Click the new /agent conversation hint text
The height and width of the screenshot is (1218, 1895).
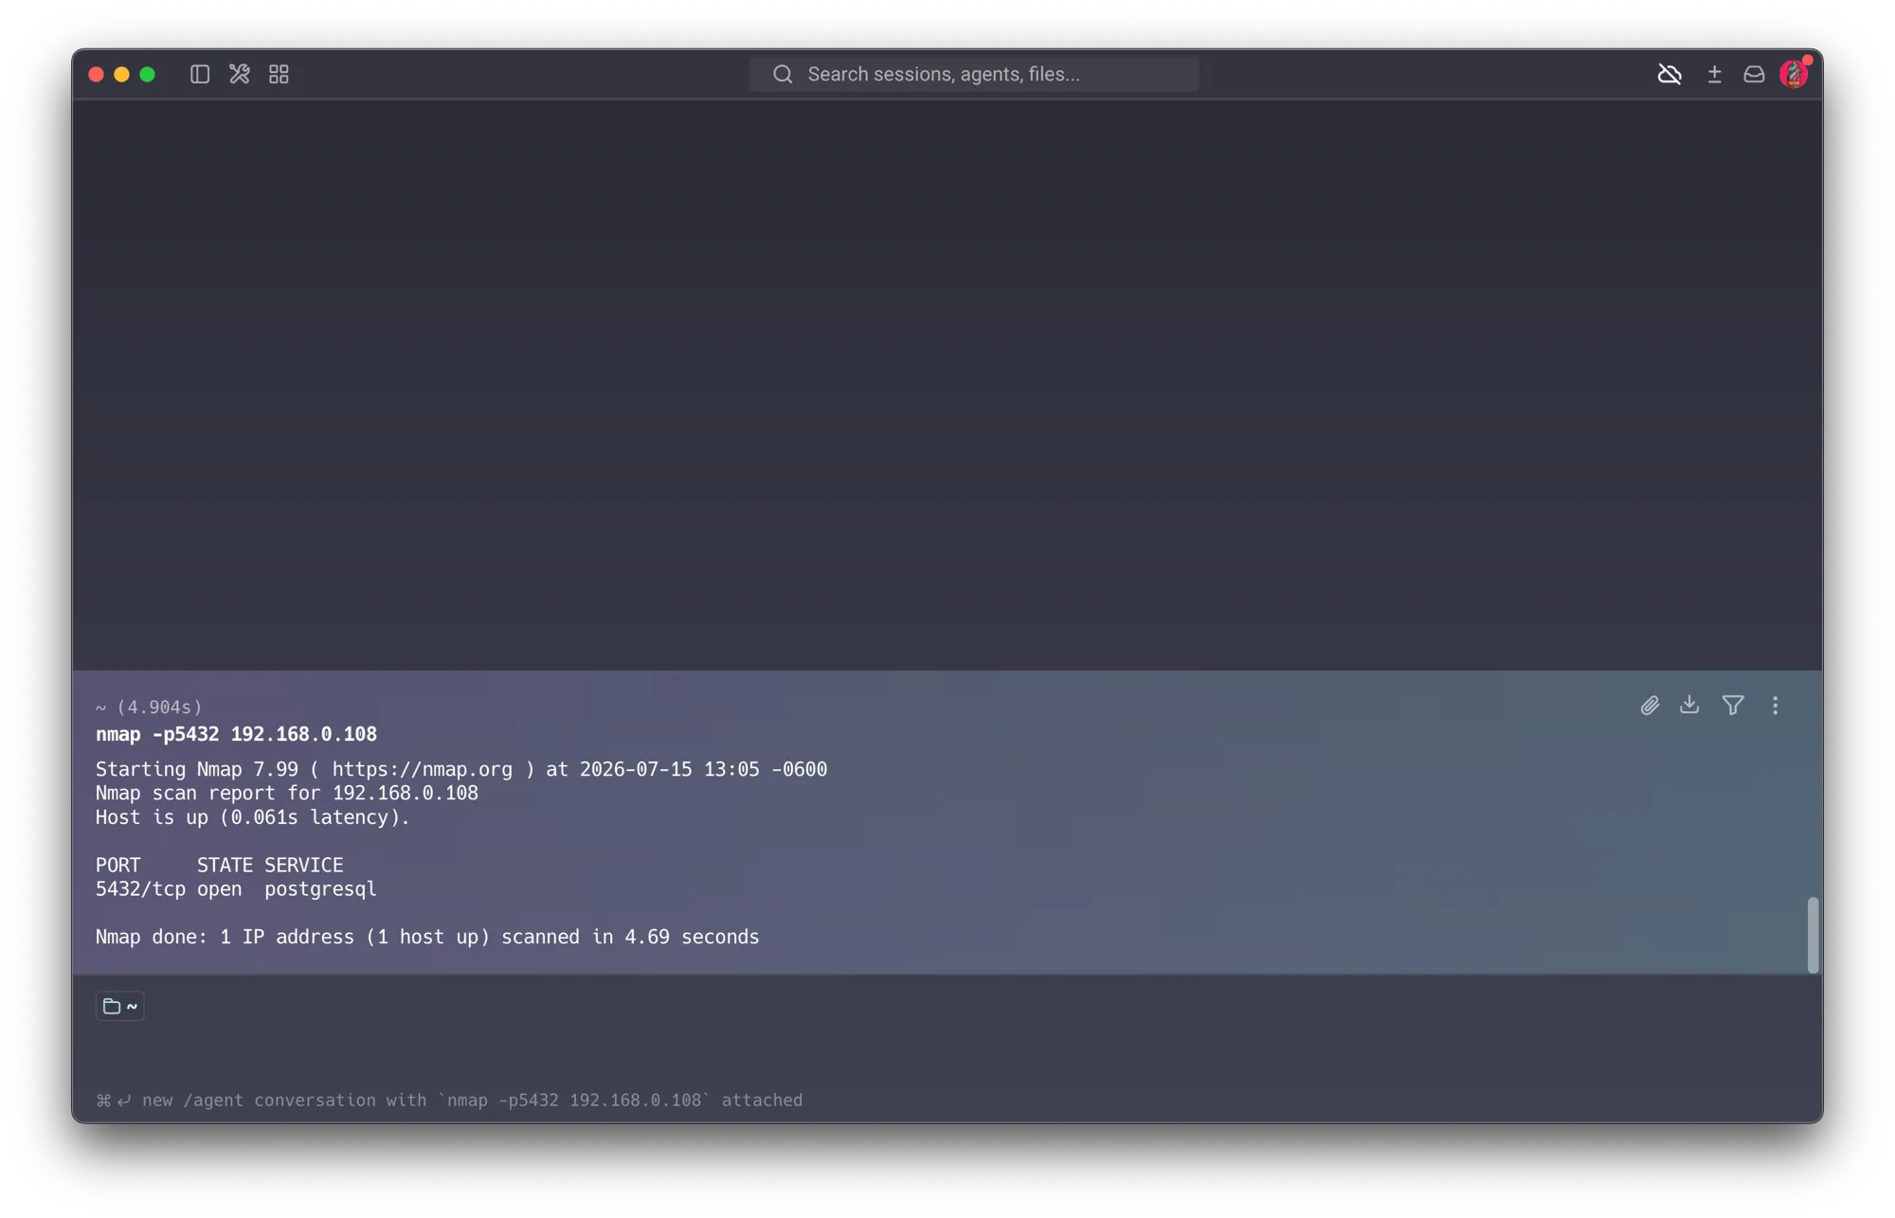[x=449, y=1100]
